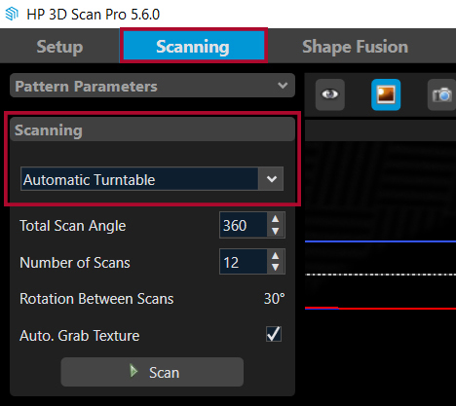This screenshot has height=406, width=456.
Task: Select the texture image icon
Action: (x=386, y=94)
